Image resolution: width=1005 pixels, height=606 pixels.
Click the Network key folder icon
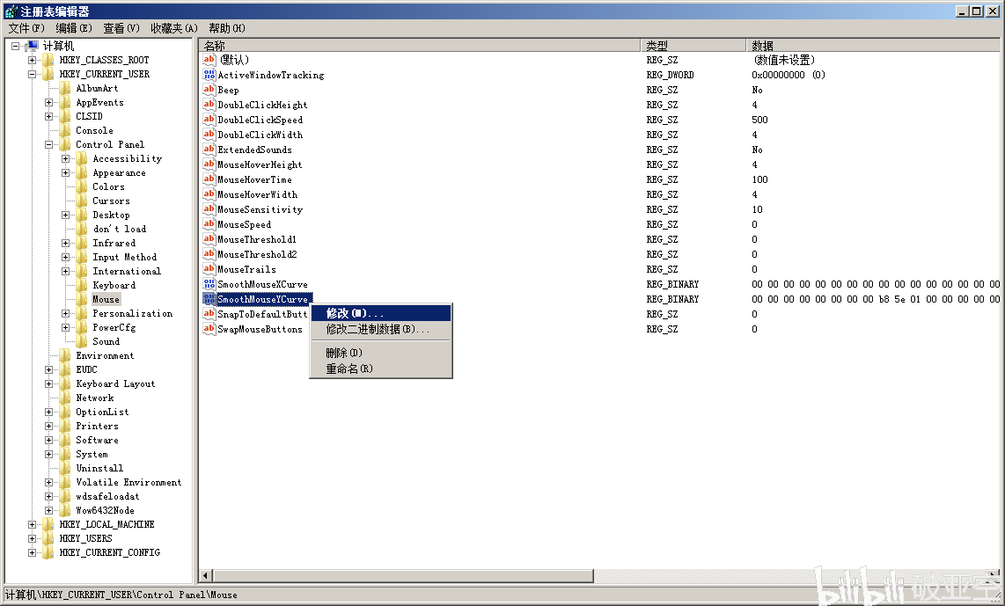(x=65, y=398)
